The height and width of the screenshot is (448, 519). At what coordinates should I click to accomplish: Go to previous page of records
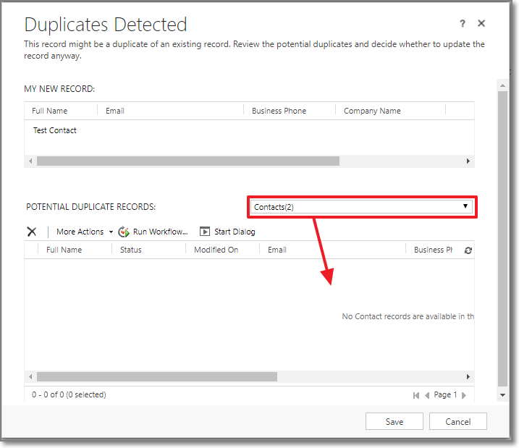click(x=428, y=395)
